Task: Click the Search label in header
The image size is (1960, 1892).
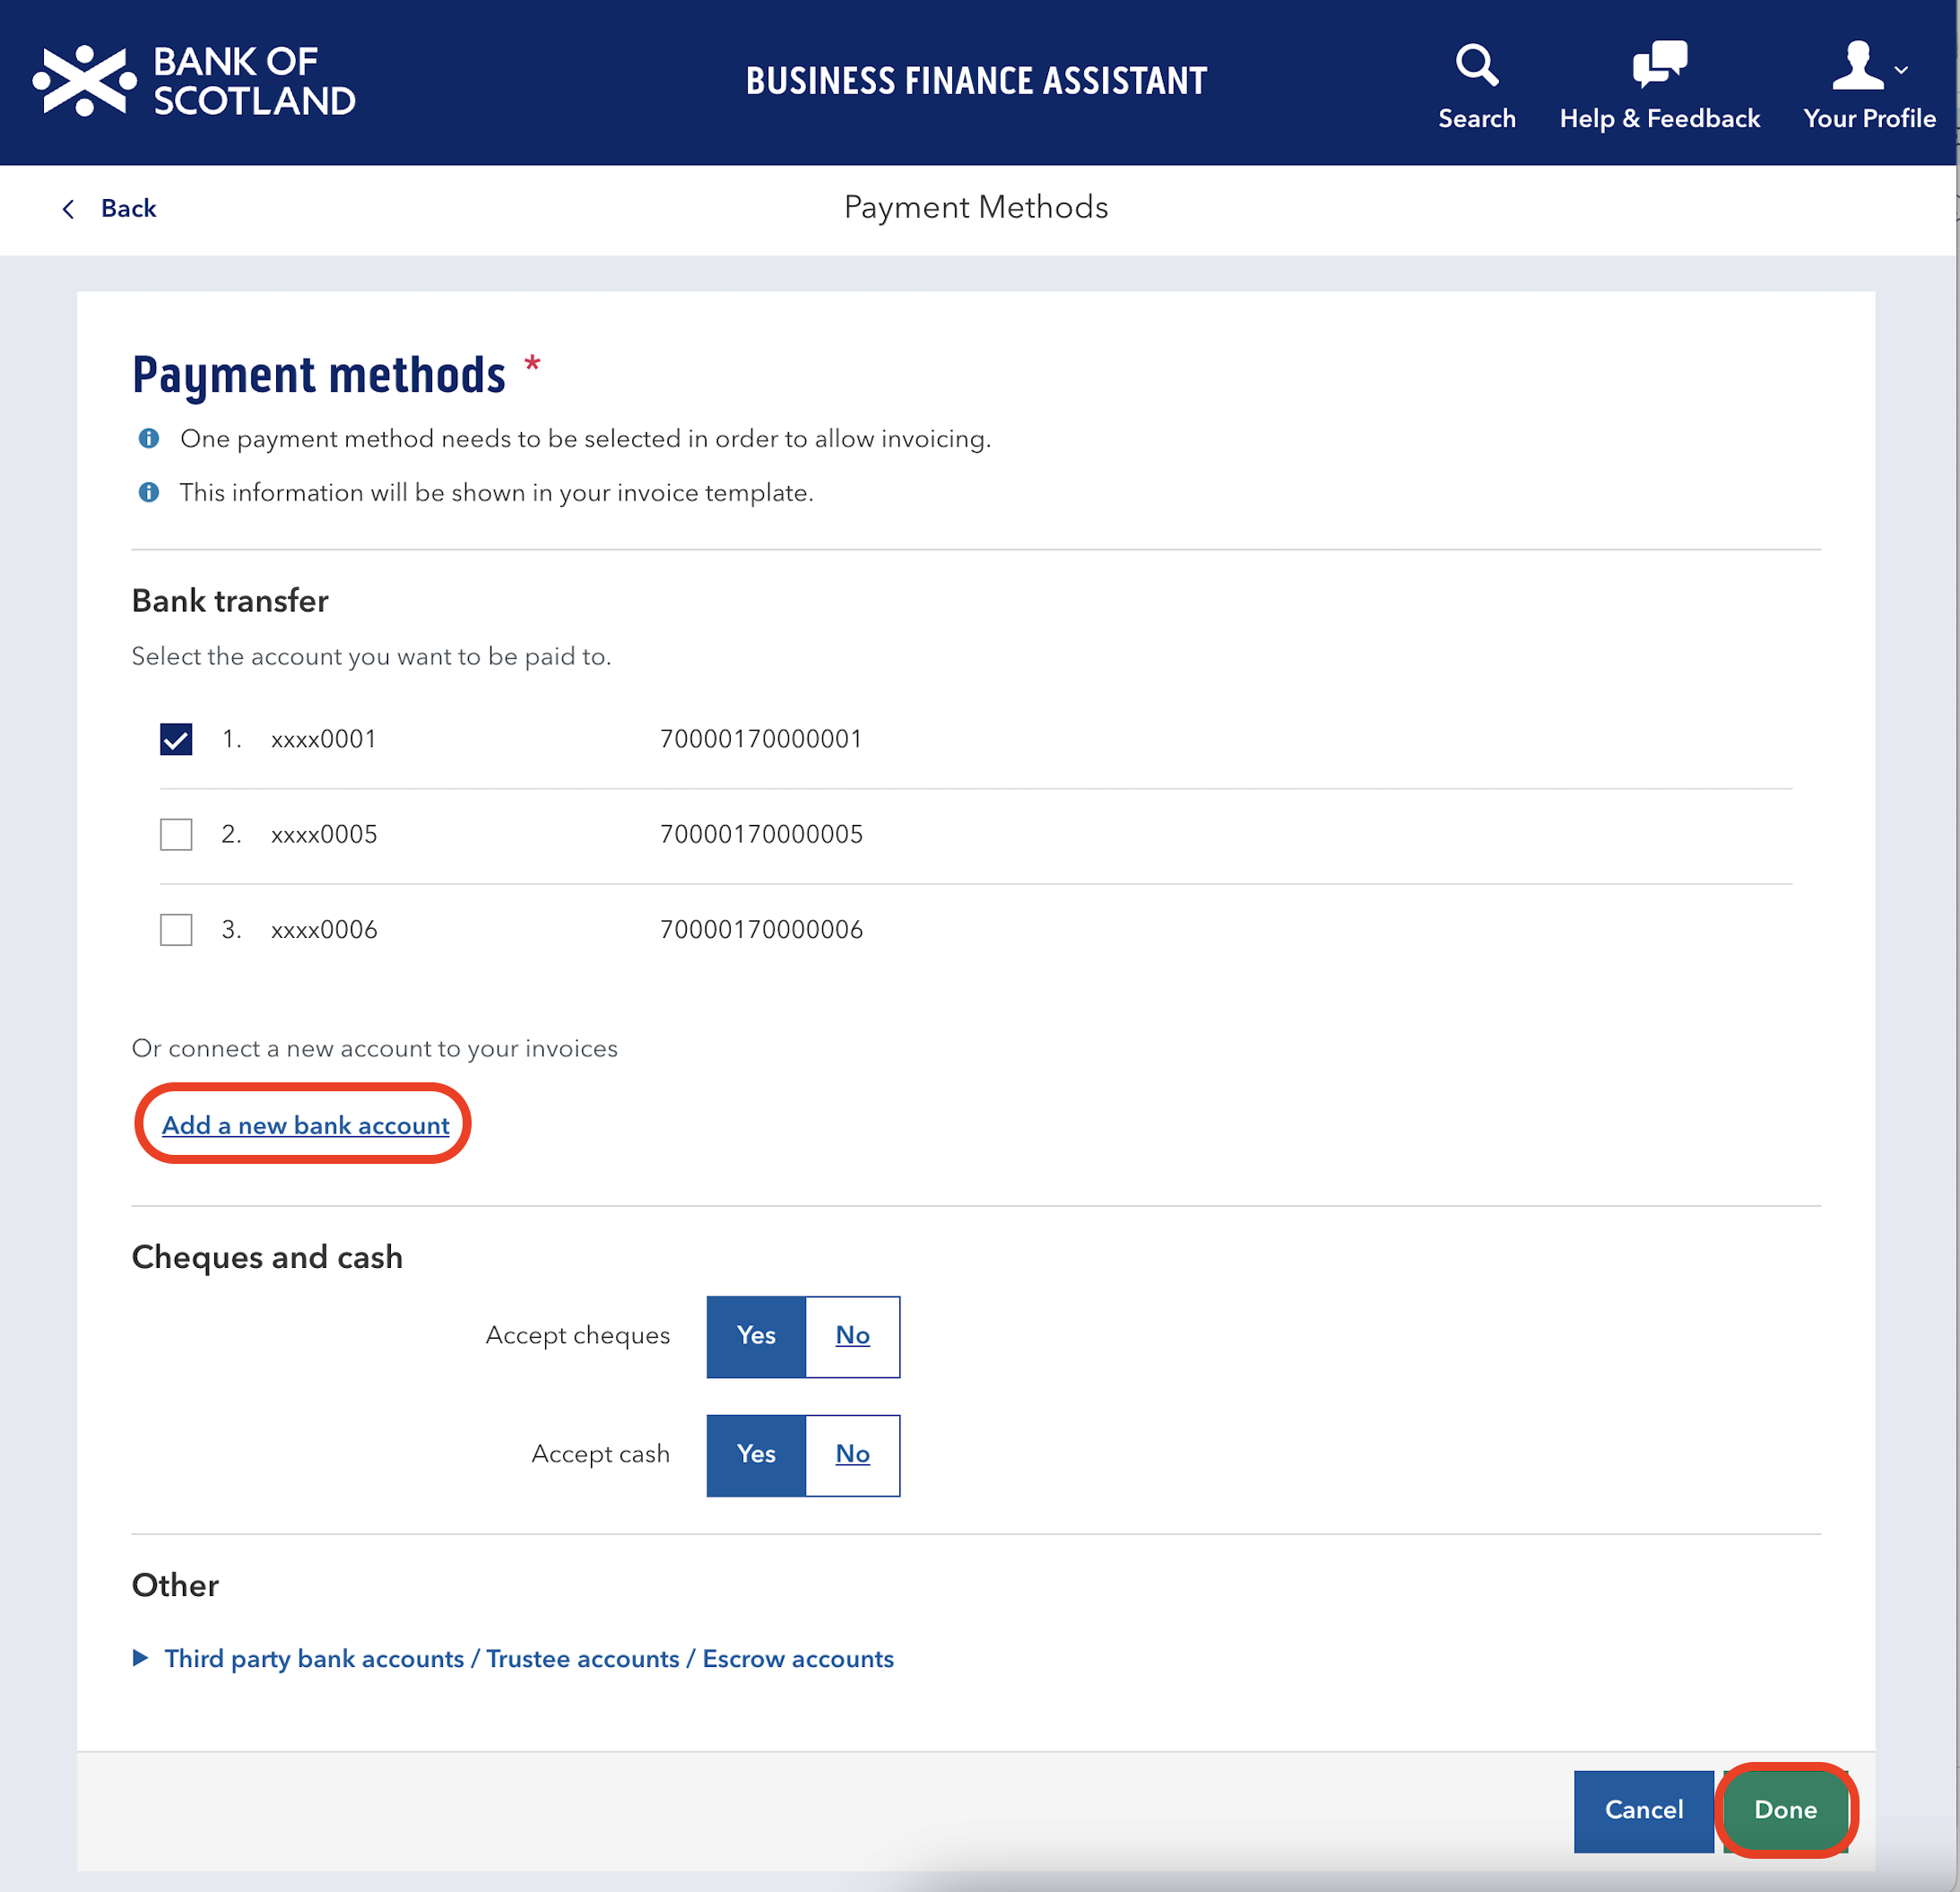Action: click(1476, 119)
